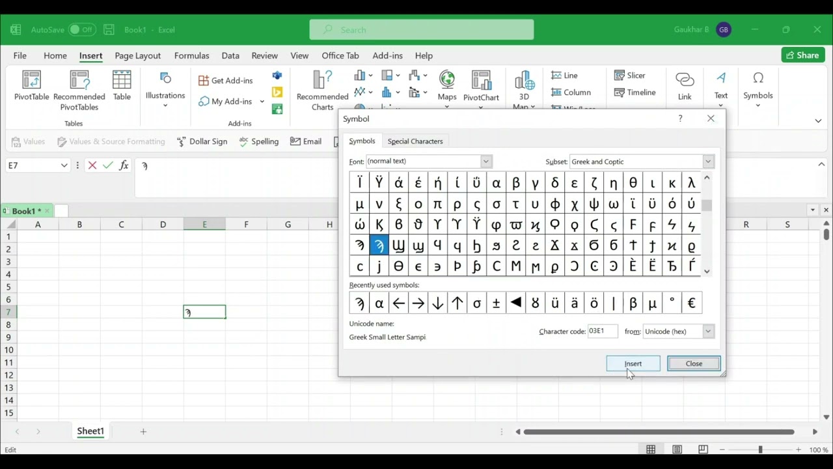Cancel formula bar entry X icon

[x=92, y=165]
